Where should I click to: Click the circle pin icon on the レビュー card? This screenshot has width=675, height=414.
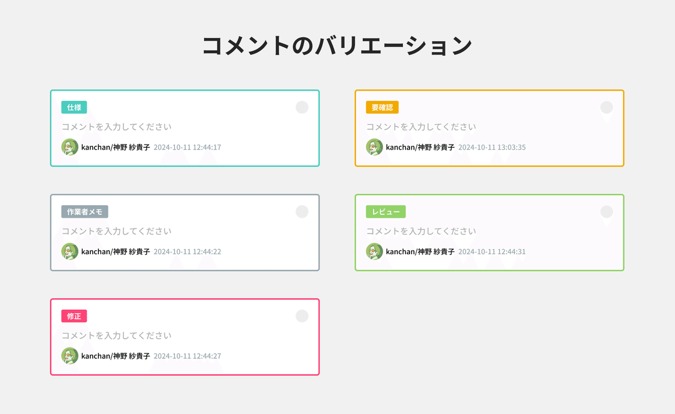[606, 212]
